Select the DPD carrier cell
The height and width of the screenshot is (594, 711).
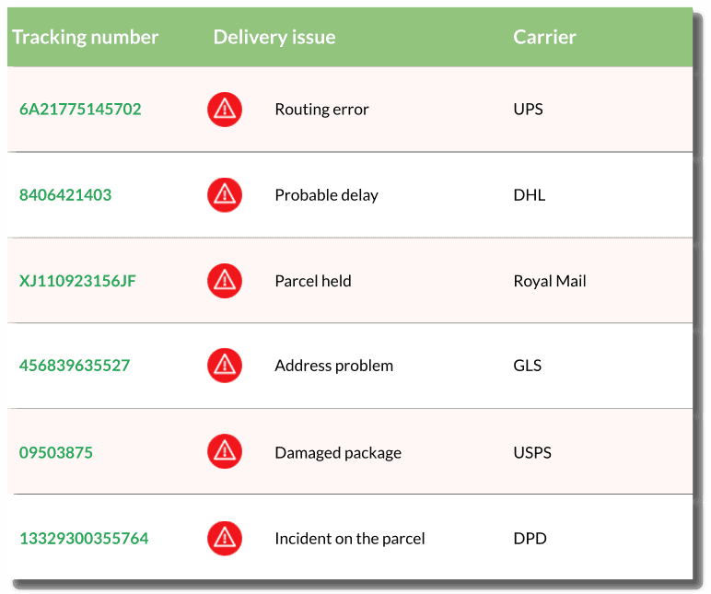point(530,538)
